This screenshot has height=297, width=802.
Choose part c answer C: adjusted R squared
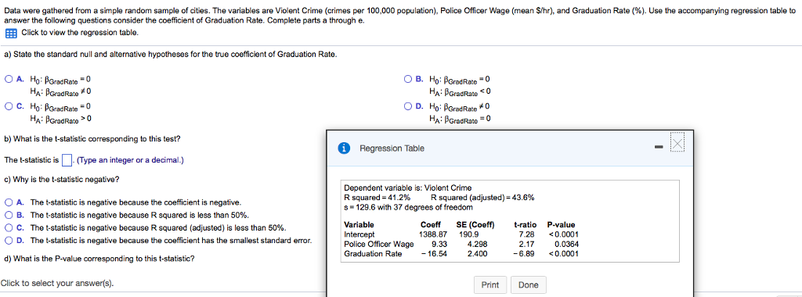9,227
